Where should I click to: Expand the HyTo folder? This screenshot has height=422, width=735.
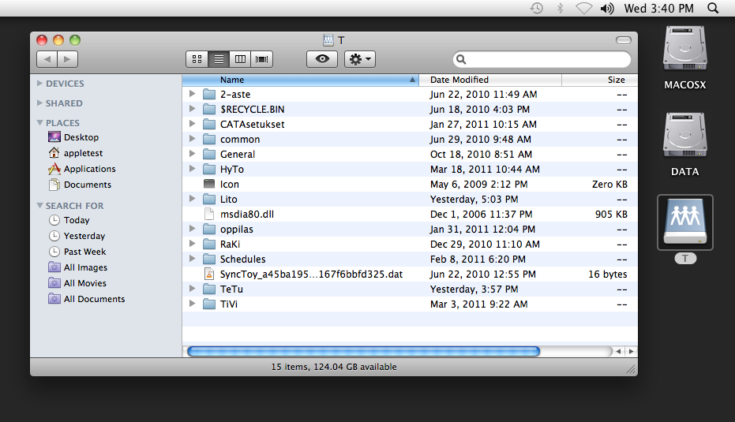[x=192, y=169]
